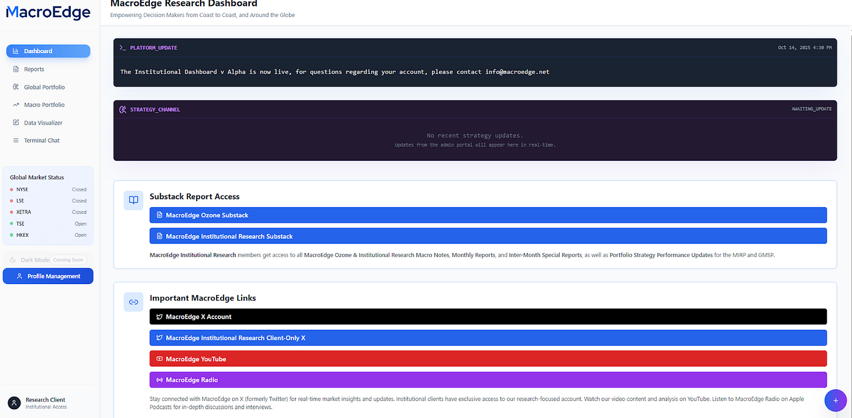Open MacroEdge Radio link
This screenshot has height=418, width=852.
click(488, 380)
